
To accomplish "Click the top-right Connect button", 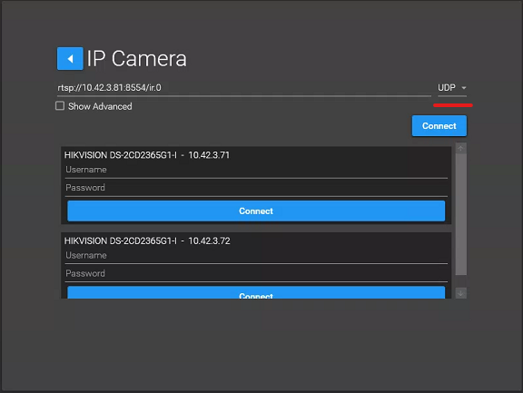I will click(439, 125).
